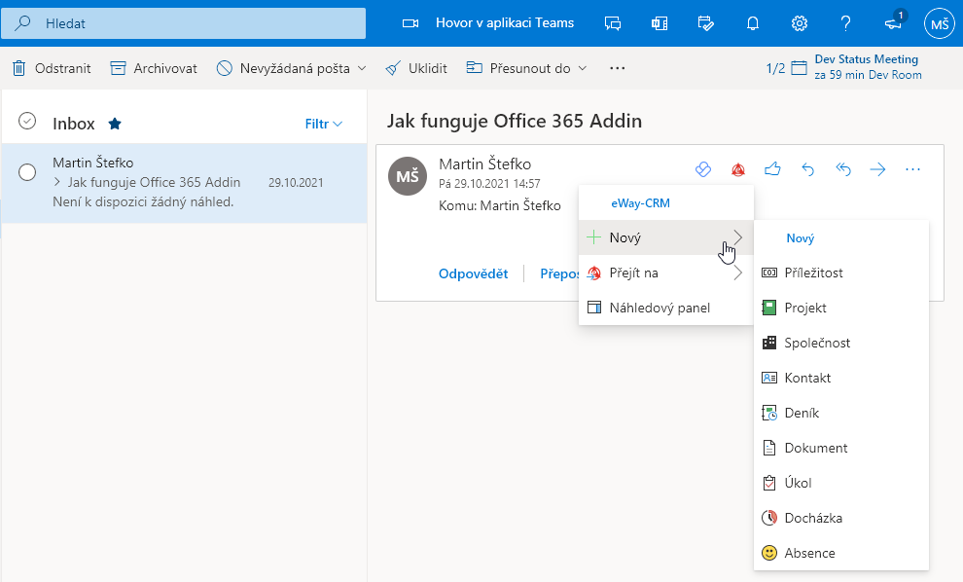The width and height of the screenshot is (963, 582).
Task: Open the Filtr dropdown
Action: coord(324,125)
